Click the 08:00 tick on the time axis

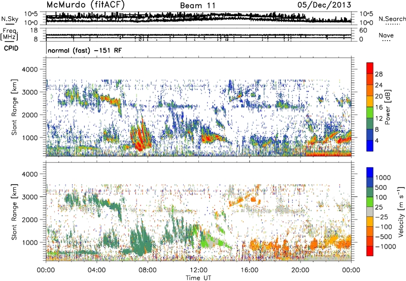coord(148,270)
